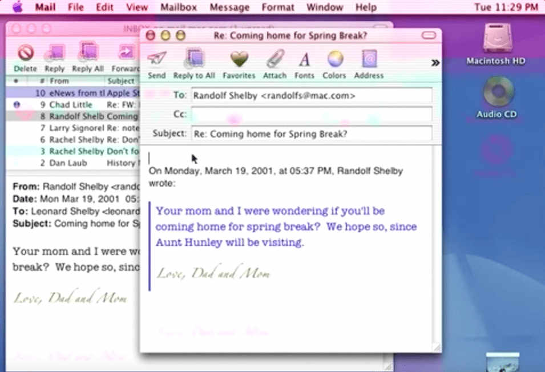Open the Window menu
545x372 pixels.
325,7
